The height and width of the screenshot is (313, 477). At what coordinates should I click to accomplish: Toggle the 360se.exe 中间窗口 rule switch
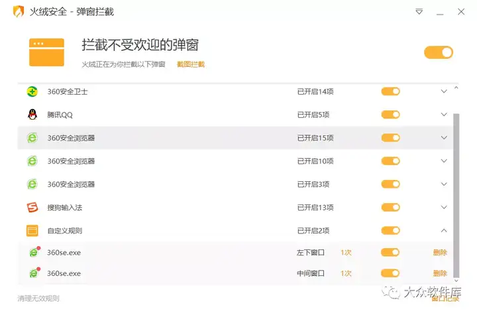pos(390,273)
